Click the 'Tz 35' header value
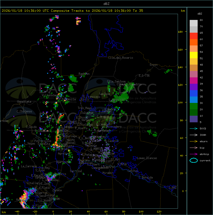Image resolution: width=213 pixels, height=215 pixels. click(x=138, y=11)
